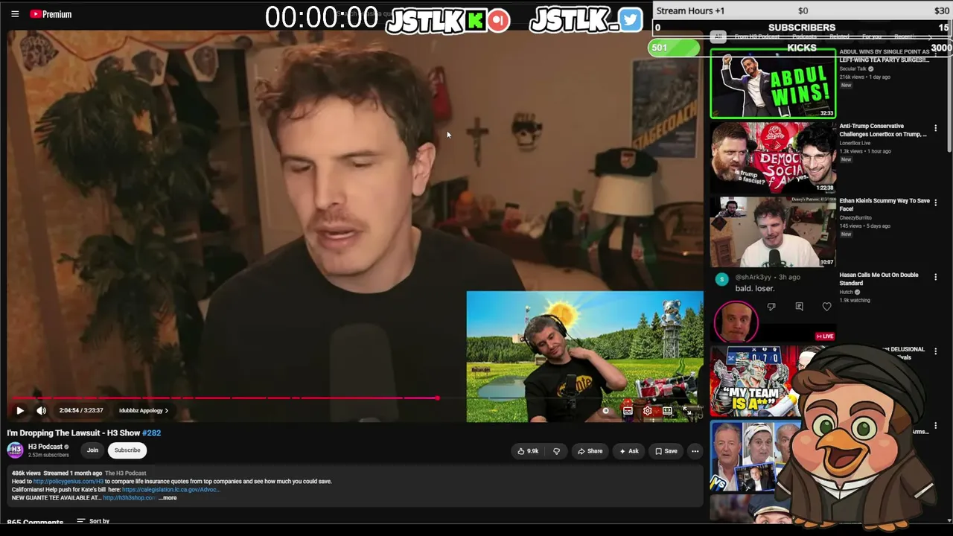Viewport: 953px width, 536px height.
Task: Open title 'Anti-Trump Conservative Challenges LonerBox'
Action: 883,130
